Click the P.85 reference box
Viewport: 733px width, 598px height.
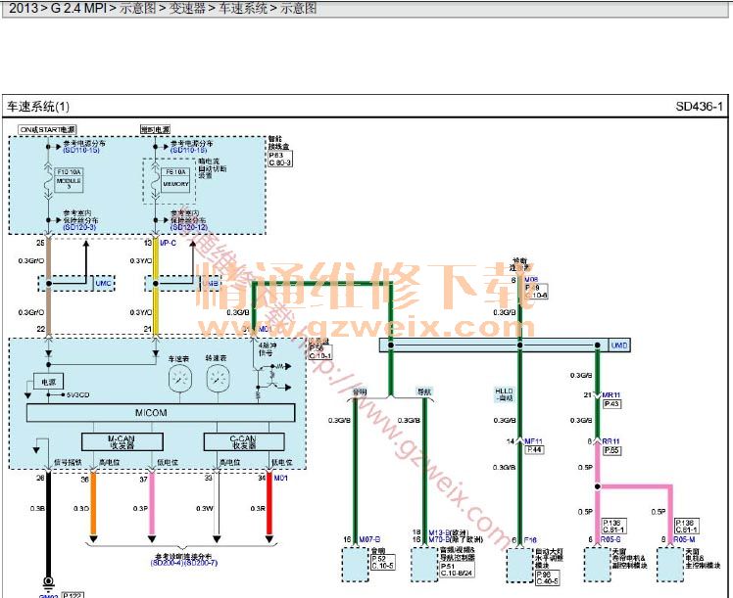coord(611,450)
